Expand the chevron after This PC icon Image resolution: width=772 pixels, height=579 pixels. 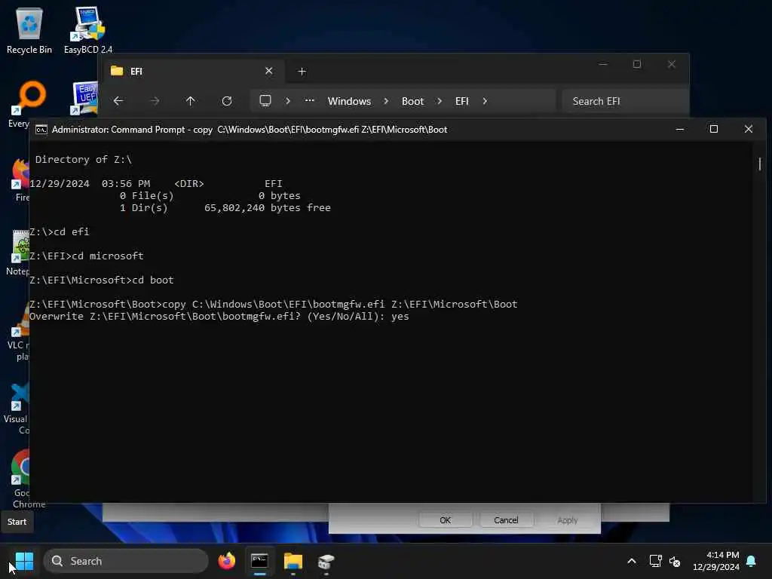pos(288,101)
